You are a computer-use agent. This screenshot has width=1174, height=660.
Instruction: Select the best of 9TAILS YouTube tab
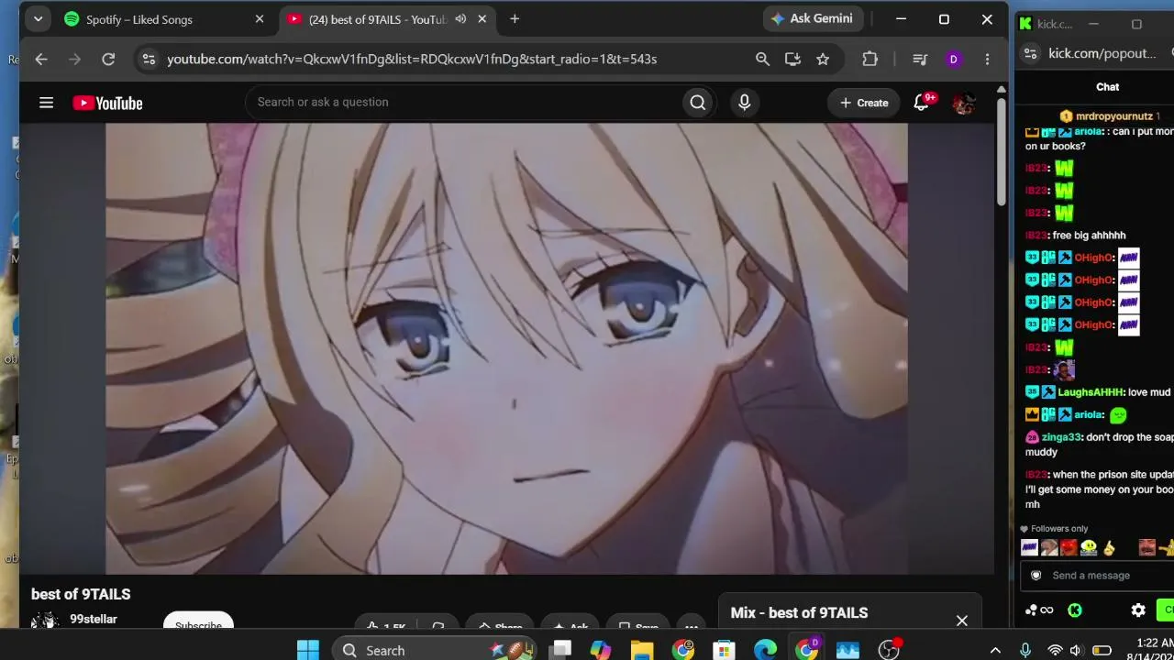coord(385,19)
